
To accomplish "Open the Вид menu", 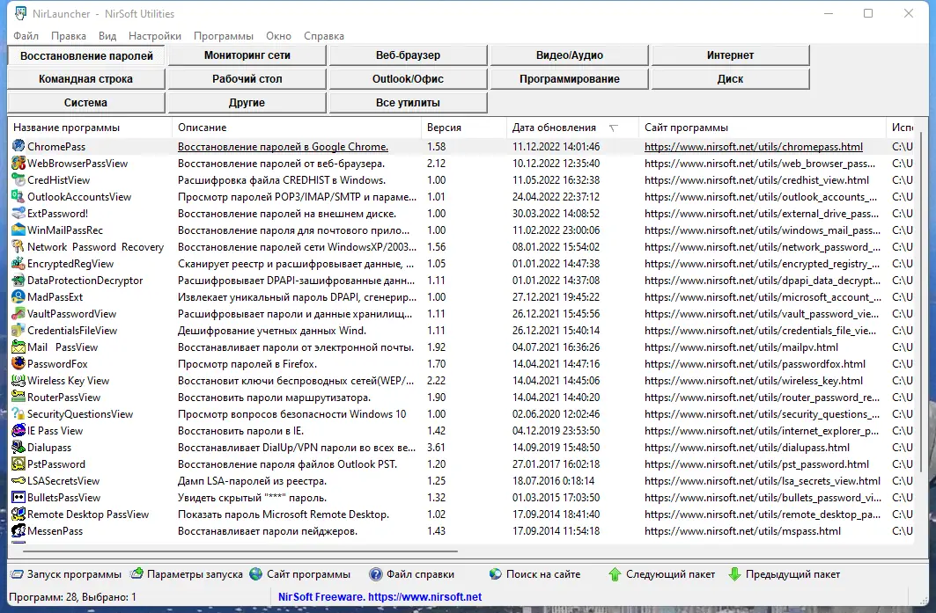I will pyautogui.click(x=107, y=36).
